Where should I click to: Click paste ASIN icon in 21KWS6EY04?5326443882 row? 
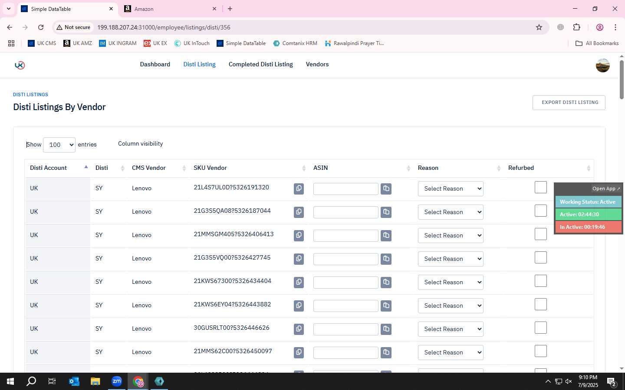click(386, 305)
